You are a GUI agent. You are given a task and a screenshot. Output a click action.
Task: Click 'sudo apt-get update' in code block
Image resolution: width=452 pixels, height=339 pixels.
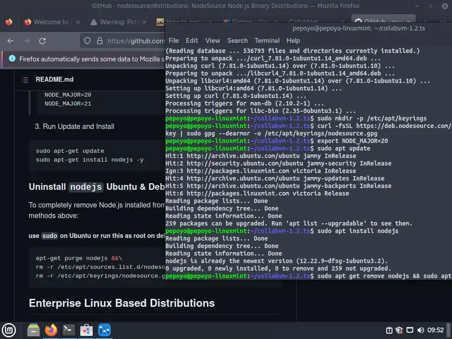pyautogui.click(x=70, y=151)
